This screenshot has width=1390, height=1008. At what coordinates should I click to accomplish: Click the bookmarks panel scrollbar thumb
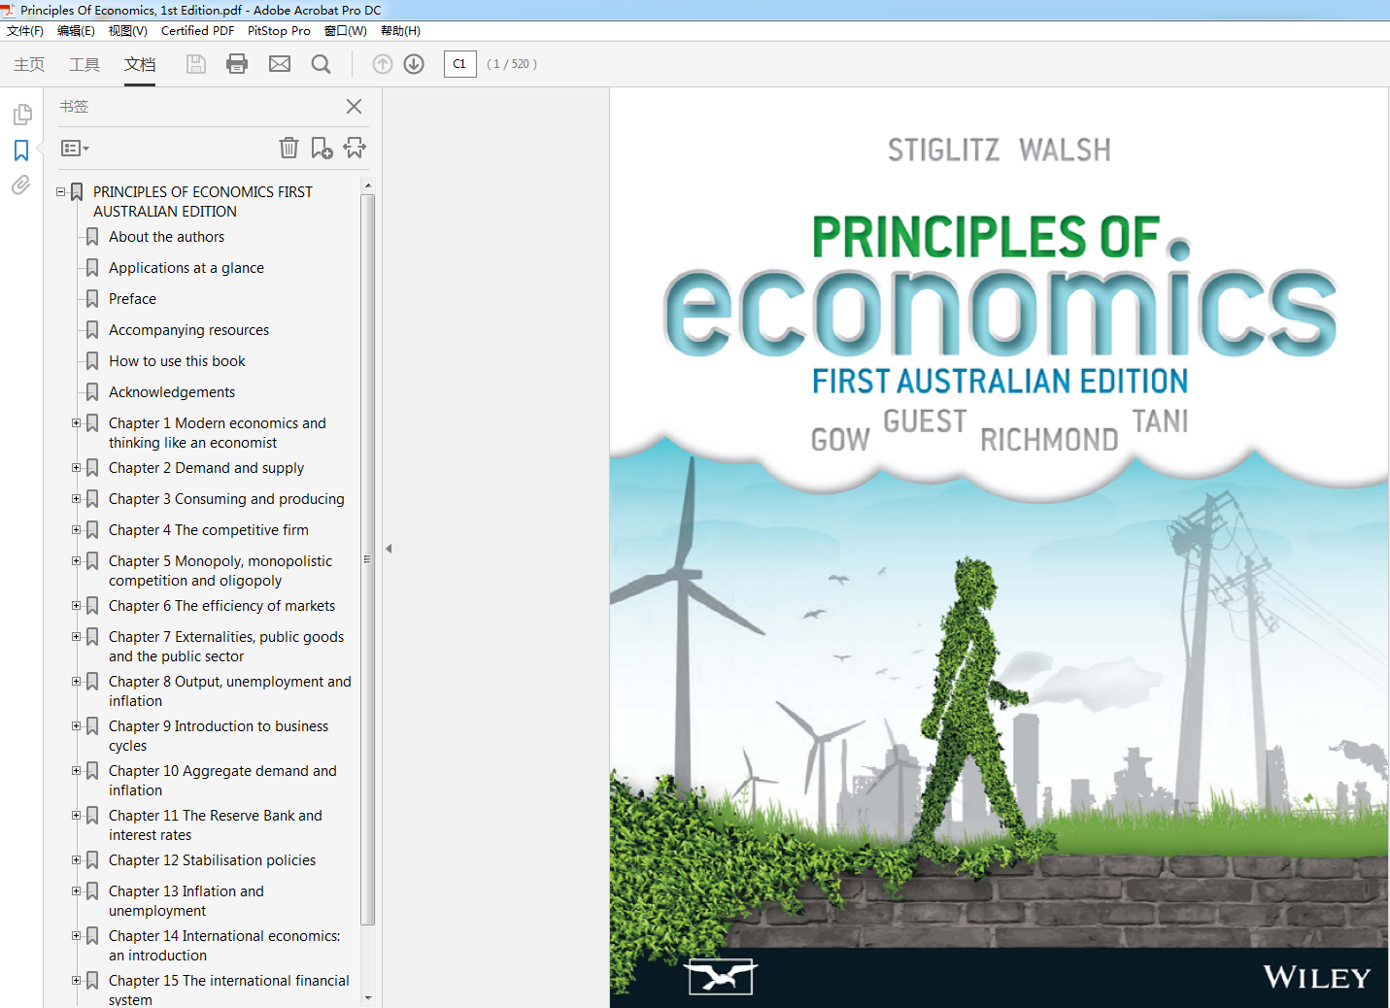(367, 559)
